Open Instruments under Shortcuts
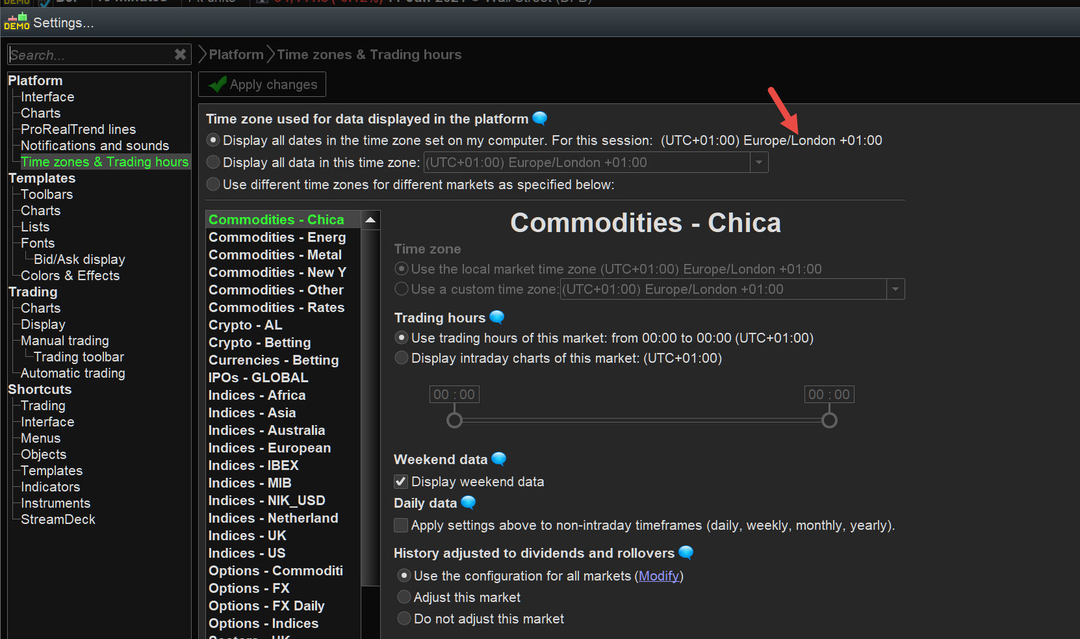Image resolution: width=1080 pixels, height=639 pixels. tap(55, 503)
